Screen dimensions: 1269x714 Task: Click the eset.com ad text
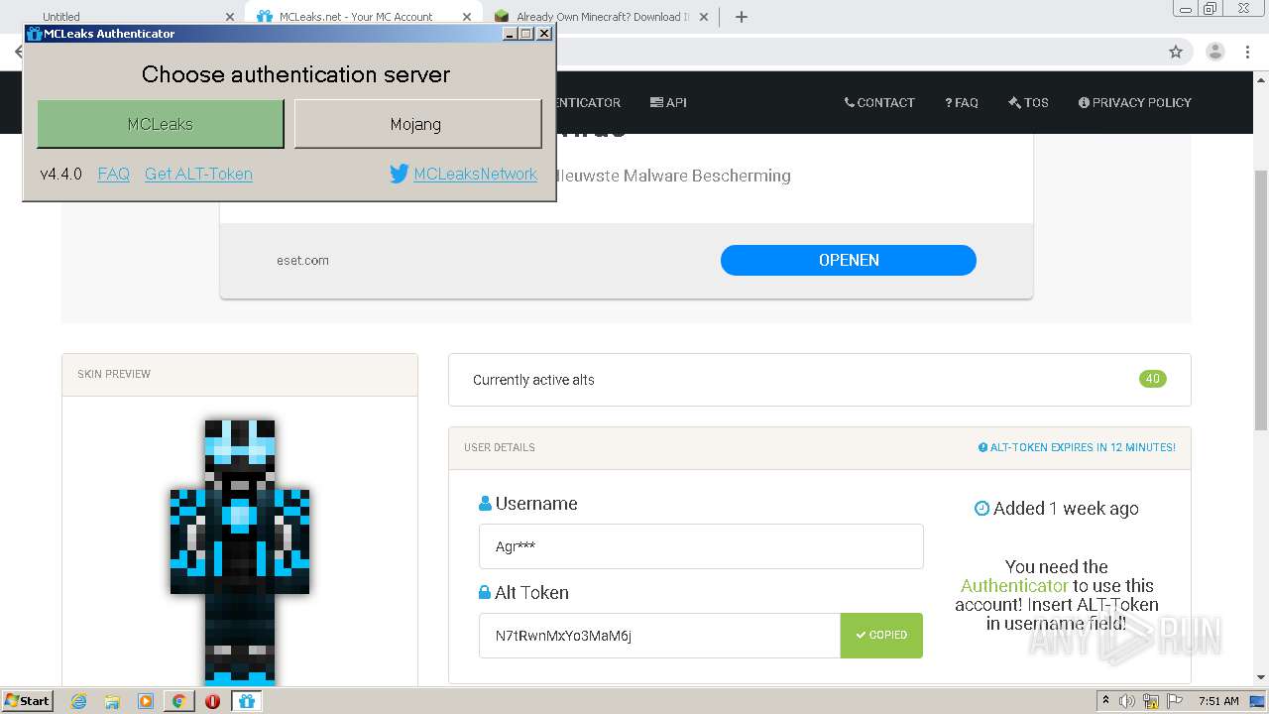(302, 260)
